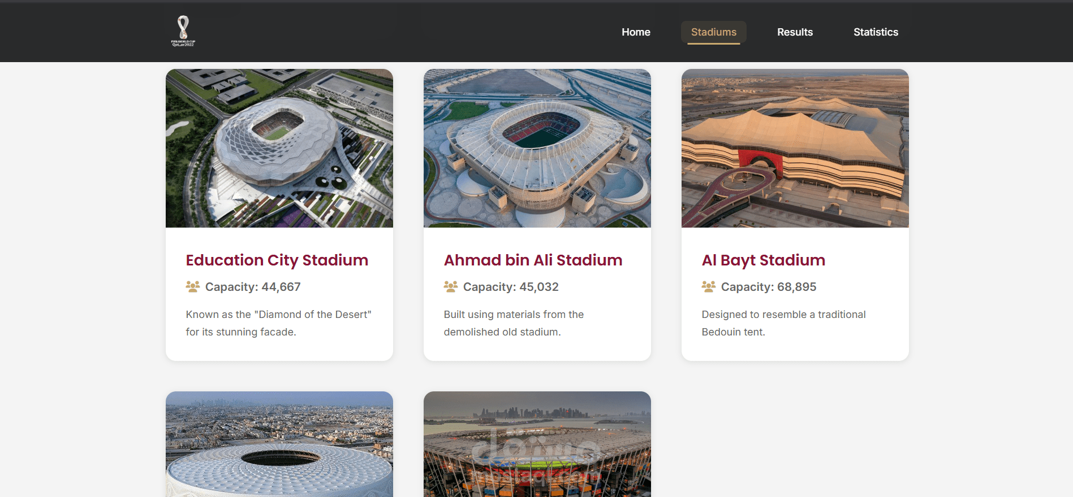Open the Al Bayt Stadium title

[x=763, y=260]
